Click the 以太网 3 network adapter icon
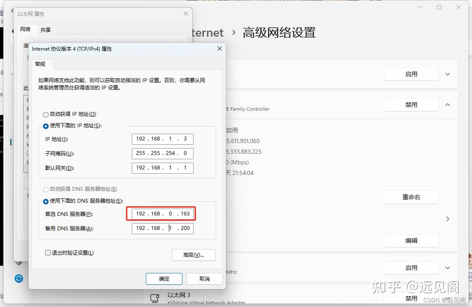472x307 pixels. [154, 298]
